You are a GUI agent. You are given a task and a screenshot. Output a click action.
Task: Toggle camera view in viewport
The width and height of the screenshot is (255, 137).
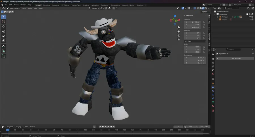(x=179, y=35)
